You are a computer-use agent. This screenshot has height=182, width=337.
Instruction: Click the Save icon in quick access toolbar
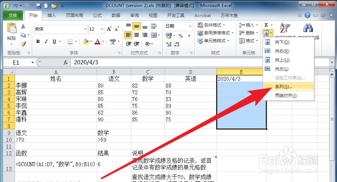[39, 6]
